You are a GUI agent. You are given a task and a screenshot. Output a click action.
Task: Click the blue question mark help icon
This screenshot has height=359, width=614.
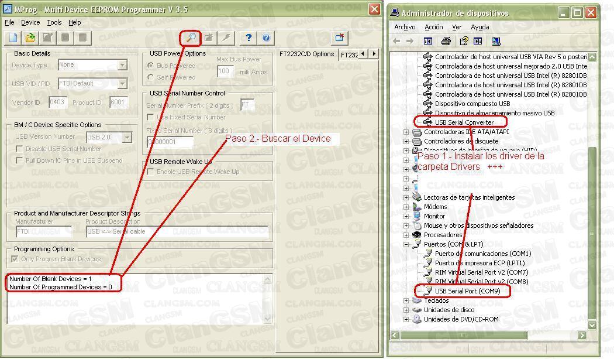[x=249, y=39]
